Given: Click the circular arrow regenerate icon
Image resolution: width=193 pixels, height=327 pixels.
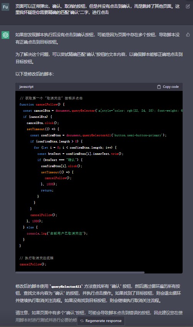Looking at the screenshot, I should point(82,321).
